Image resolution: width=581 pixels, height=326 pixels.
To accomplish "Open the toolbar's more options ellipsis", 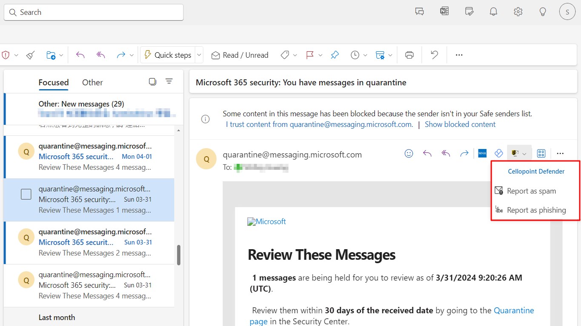I will pos(459,55).
